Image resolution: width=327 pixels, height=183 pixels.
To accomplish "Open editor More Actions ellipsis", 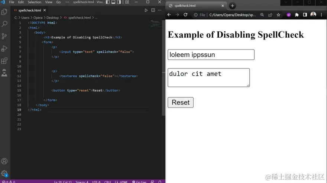I will click(159, 10).
